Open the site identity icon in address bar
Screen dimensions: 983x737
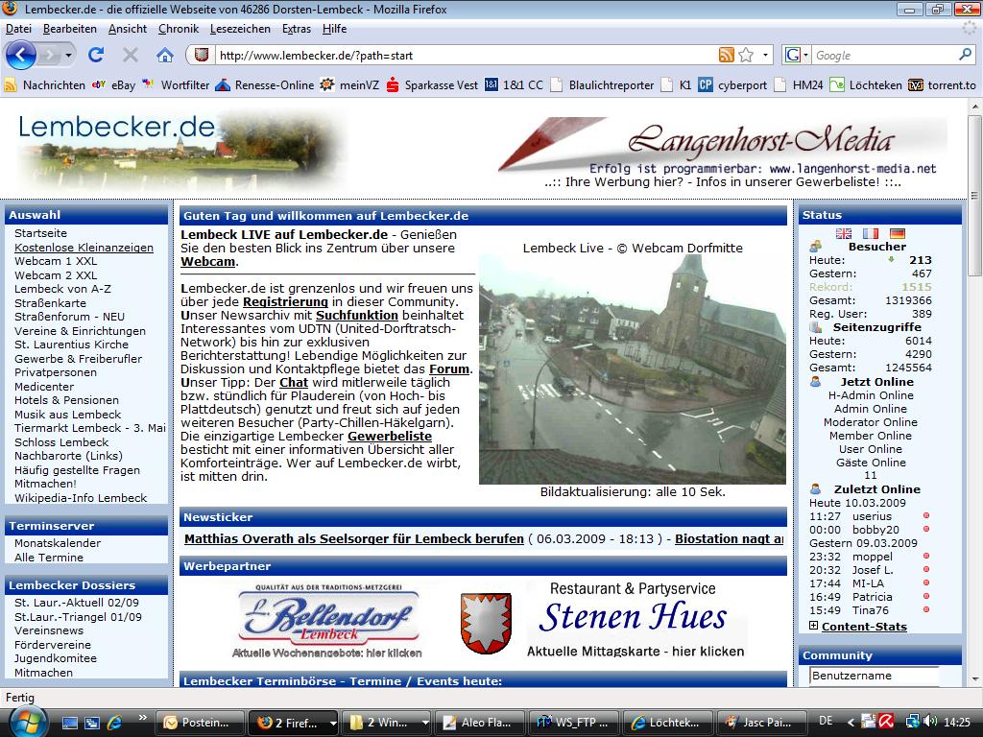click(x=202, y=55)
